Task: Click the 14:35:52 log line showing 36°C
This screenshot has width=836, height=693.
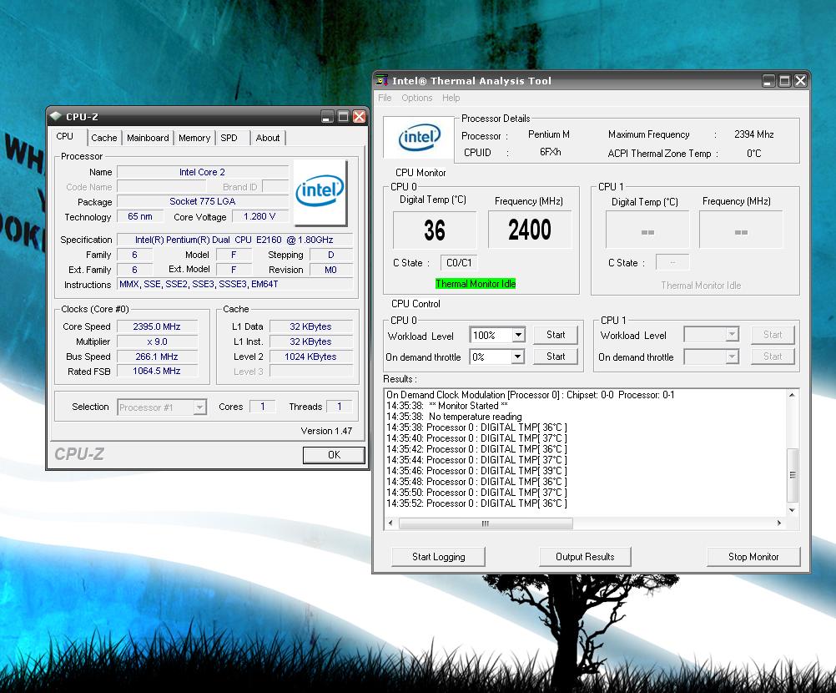Action: pos(476,503)
